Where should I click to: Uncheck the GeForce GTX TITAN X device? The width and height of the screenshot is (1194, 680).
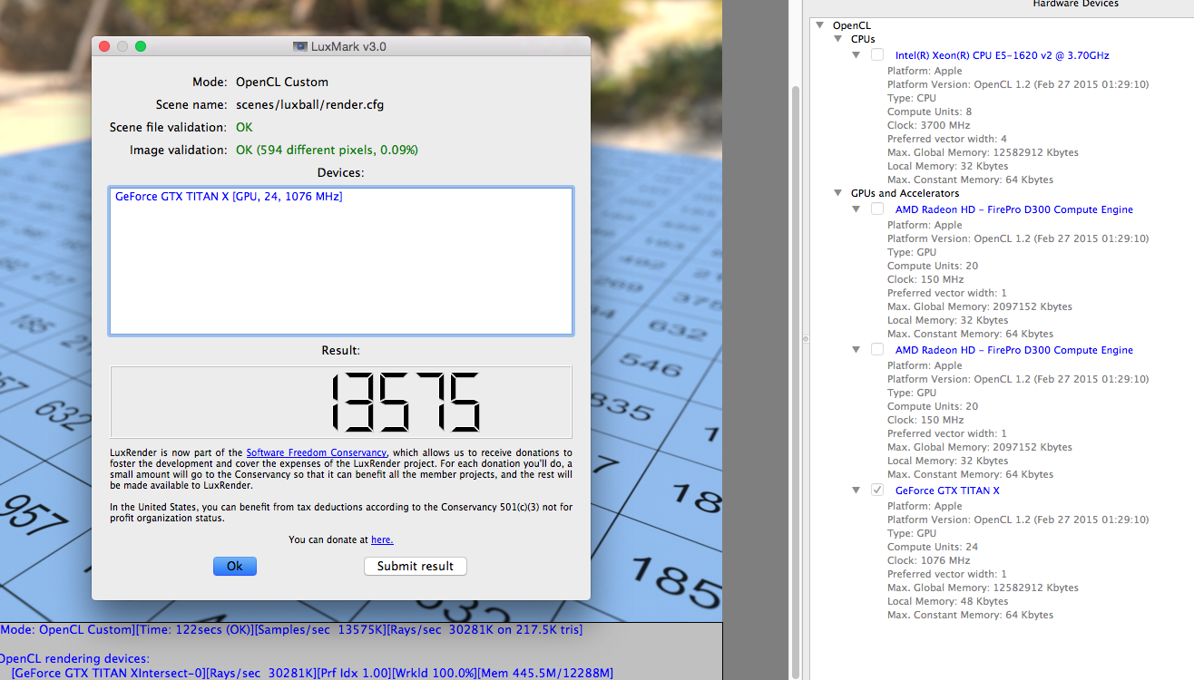(877, 491)
